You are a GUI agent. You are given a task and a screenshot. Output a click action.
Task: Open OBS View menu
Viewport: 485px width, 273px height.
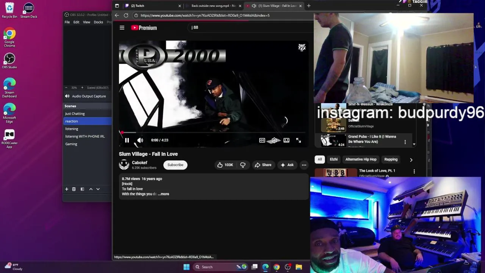[86, 22]
